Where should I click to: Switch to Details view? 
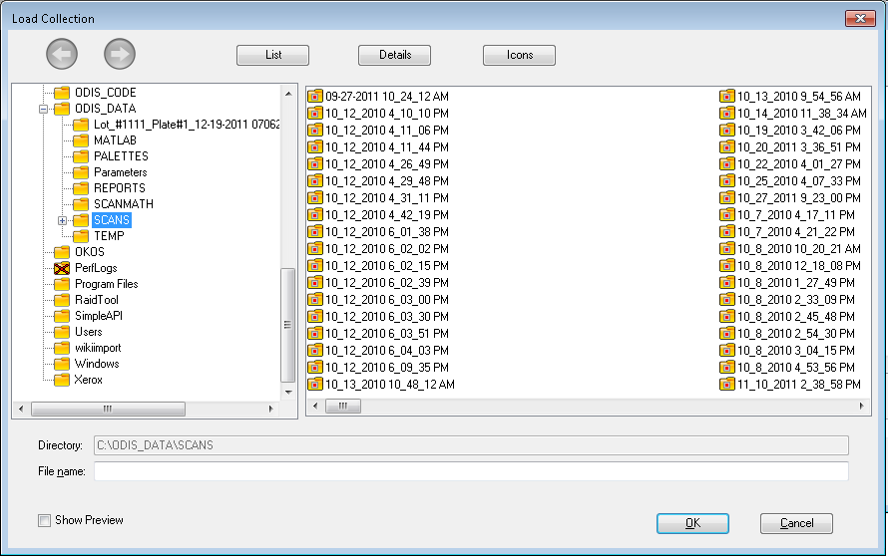click(x=394, y=56)
